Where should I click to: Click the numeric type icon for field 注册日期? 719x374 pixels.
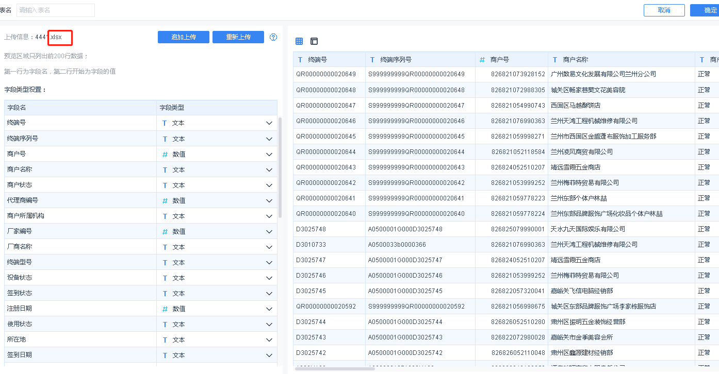click(x=165, y=309)
